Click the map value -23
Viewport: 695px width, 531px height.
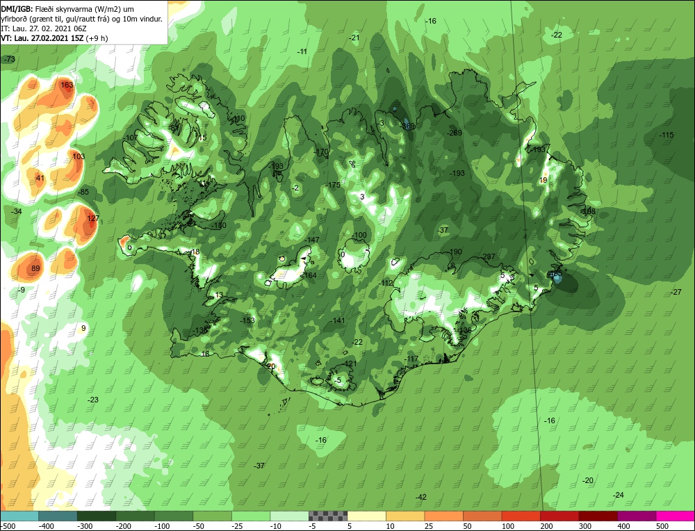[x=92, y=400]
